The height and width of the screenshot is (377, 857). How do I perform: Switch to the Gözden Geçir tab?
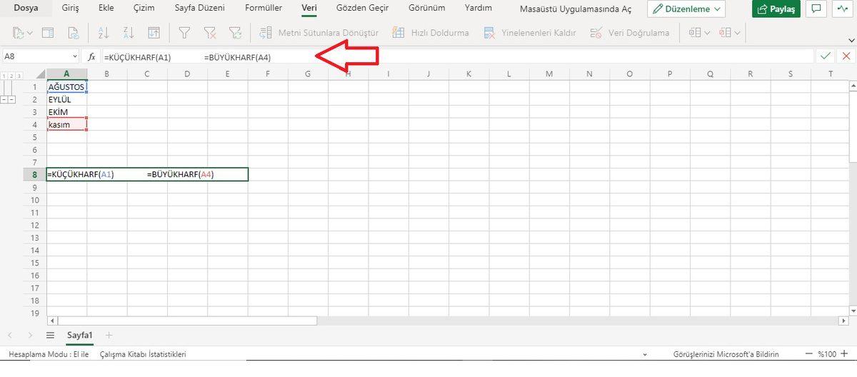(x=363, y=9)
